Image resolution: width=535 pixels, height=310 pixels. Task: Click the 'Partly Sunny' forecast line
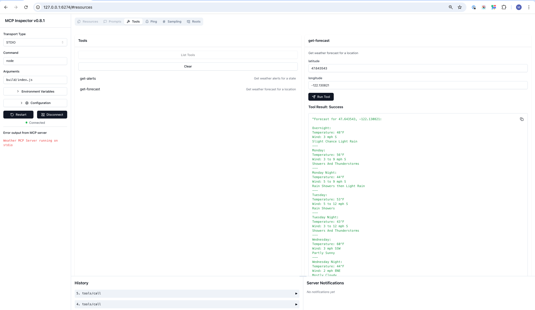point(323,253)
